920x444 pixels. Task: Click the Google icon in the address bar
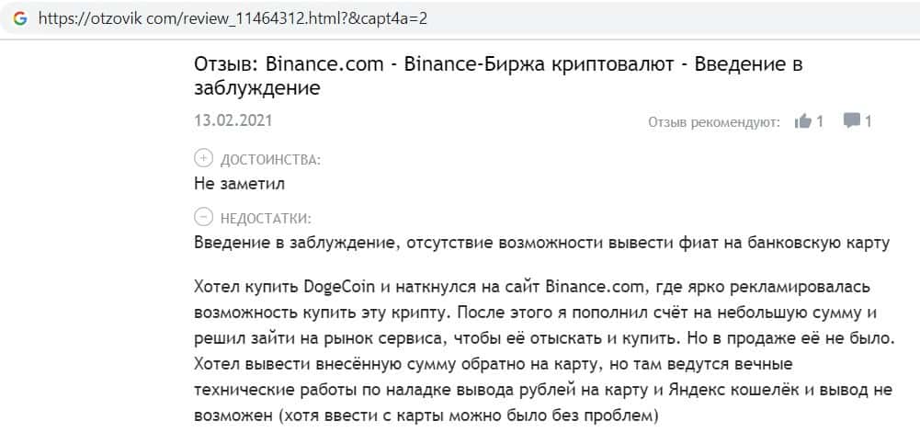[x=19, y=18]
